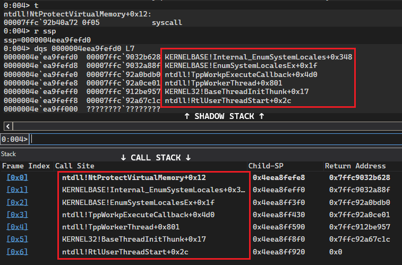
Task: Open frame [0x3] link in Stack
Action: [17, 215]
